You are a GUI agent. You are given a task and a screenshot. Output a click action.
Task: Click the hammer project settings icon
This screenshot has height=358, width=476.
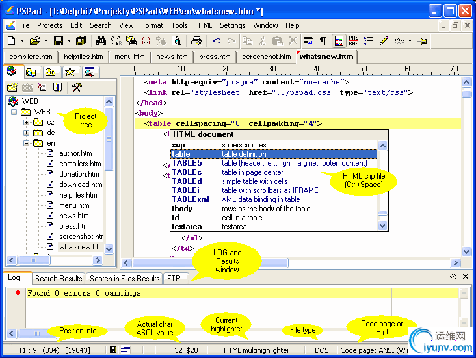click(x=77, y=87)
